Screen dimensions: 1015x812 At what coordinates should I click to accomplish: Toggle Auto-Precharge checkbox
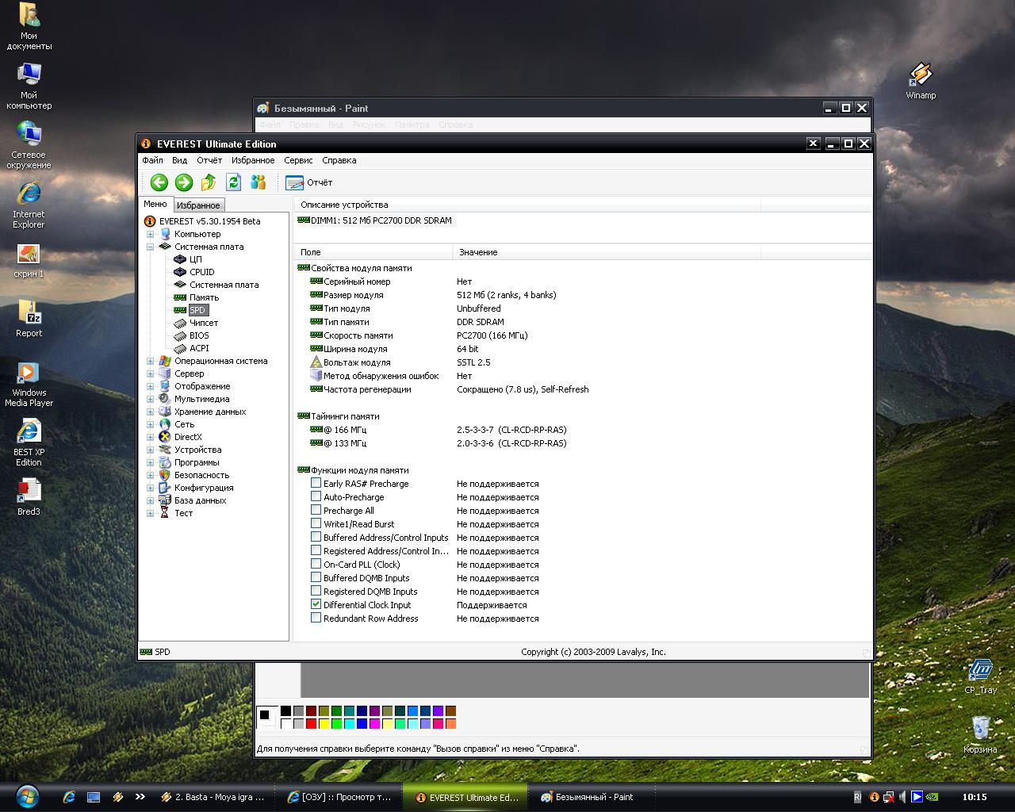tap(316, 496)
